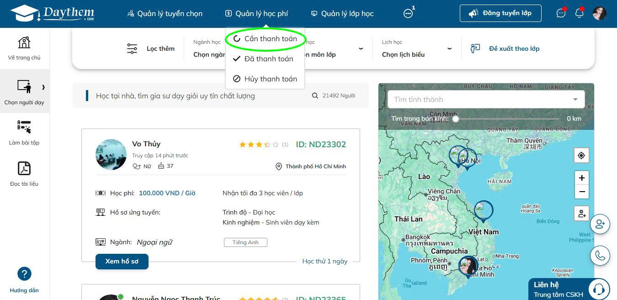Image resolution: width=617 pixels, height=300 pixels.
Task: Click the Nguyễn Ngọc Thanh Trúc tutor name
Action: pos(176,298)
